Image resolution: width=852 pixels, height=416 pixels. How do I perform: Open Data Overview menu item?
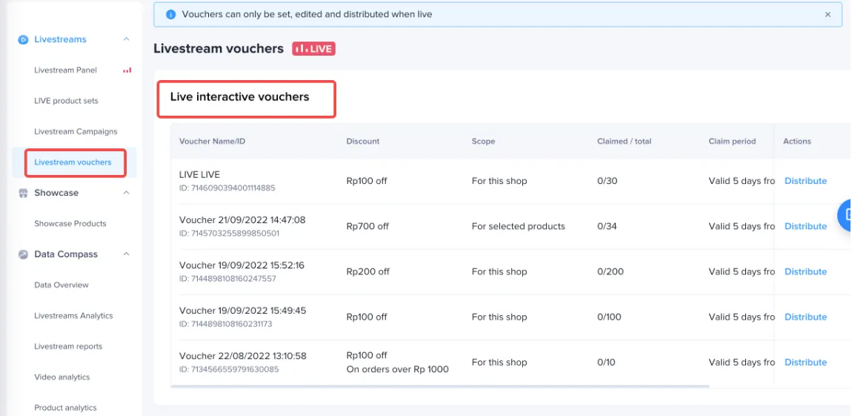(x=61, y=285)
